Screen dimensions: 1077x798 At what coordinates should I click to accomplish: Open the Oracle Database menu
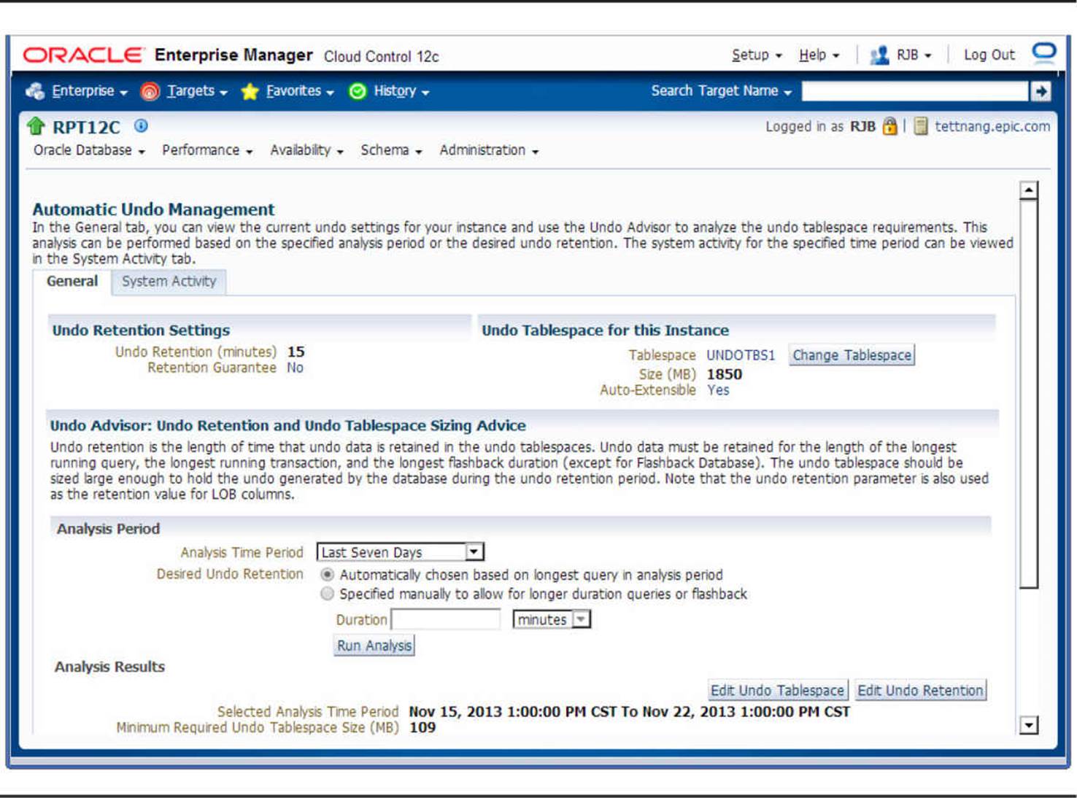[89, 150]
